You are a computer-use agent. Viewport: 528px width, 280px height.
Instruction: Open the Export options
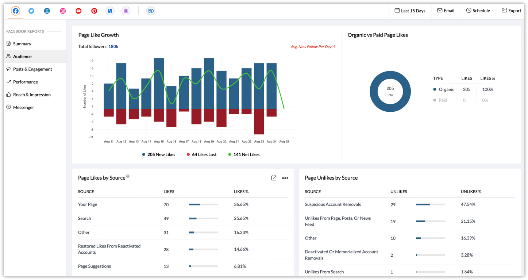[511, 11]
